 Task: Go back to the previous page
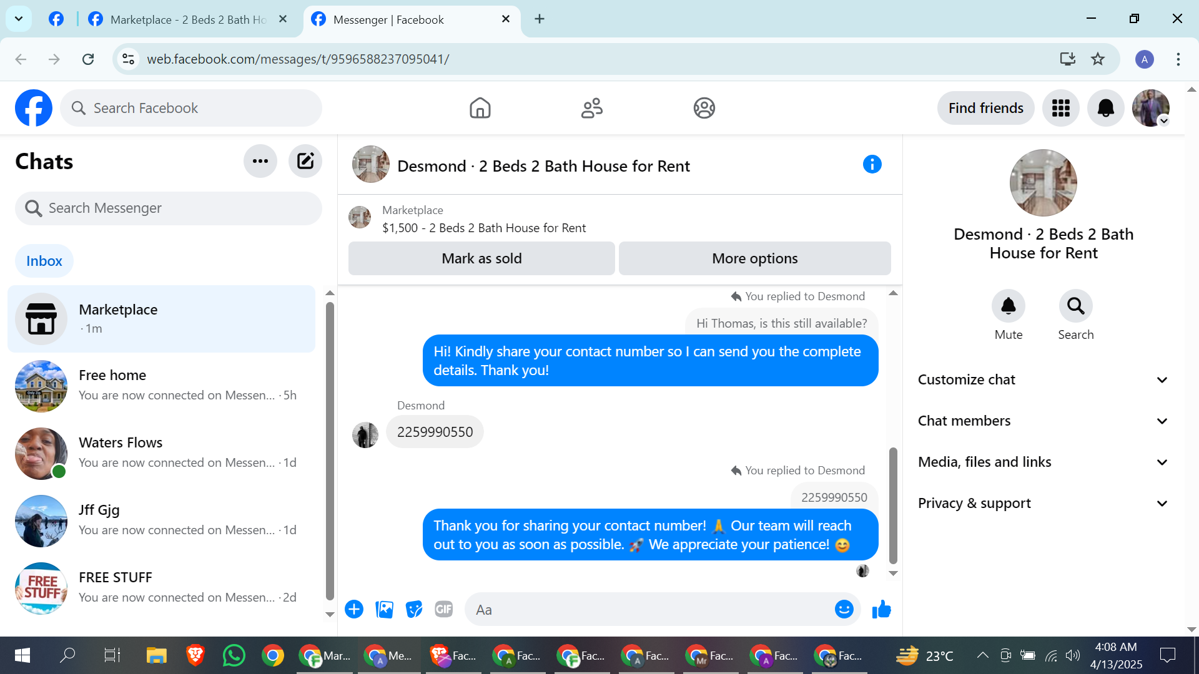[21, 59]
